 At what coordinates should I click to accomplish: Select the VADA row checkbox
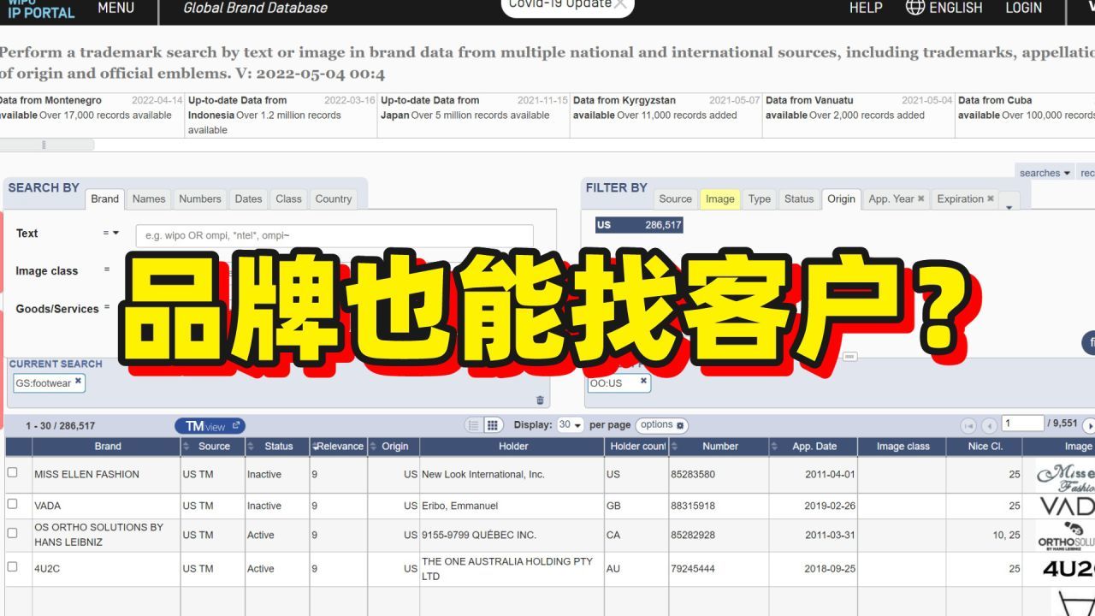point(12,504)
